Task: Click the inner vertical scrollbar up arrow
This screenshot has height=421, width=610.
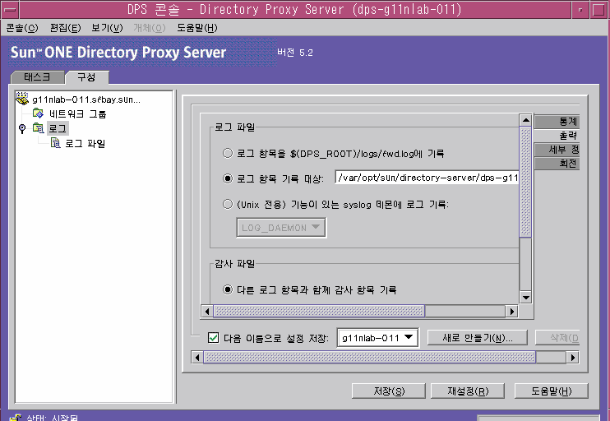Action: pos(525,120)
